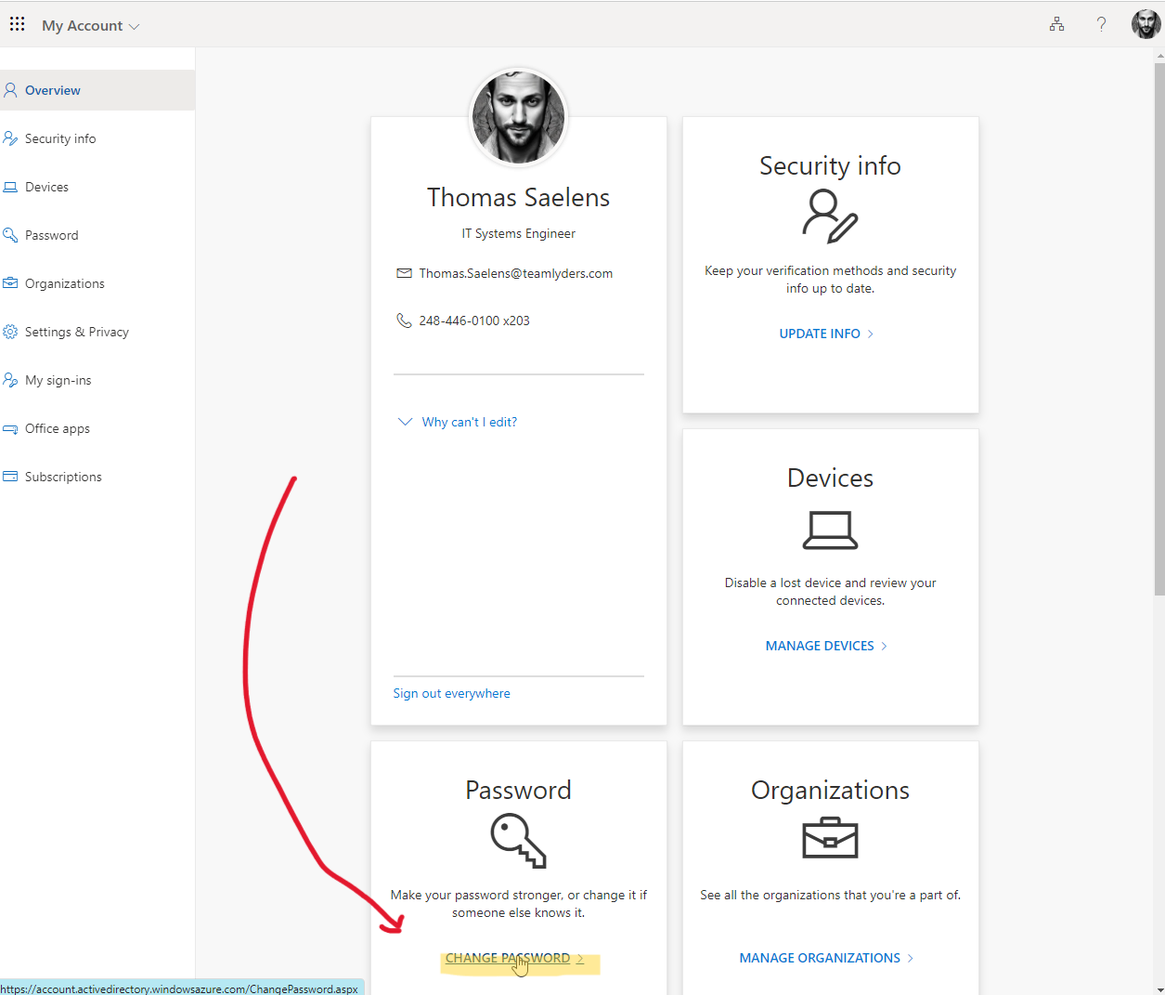Click the laptop icon in Devices card
The height and width of the screenshot is (995, 1165).
click(x=830, y=530)
